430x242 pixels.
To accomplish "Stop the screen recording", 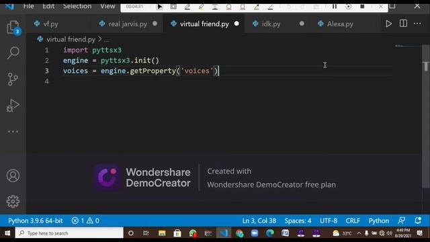I will click(362, 6).
